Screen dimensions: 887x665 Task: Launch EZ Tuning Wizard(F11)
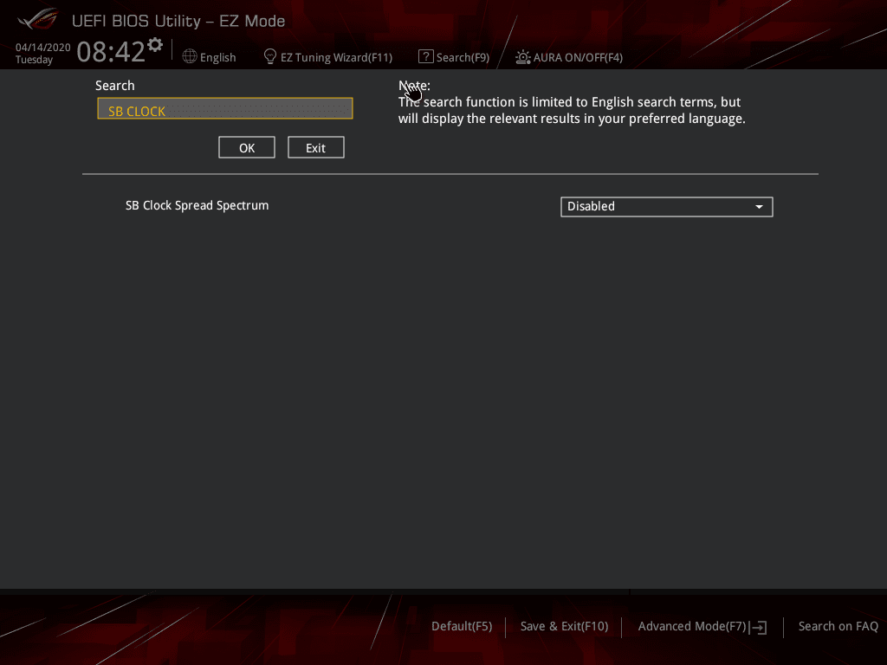click(336, 57)
